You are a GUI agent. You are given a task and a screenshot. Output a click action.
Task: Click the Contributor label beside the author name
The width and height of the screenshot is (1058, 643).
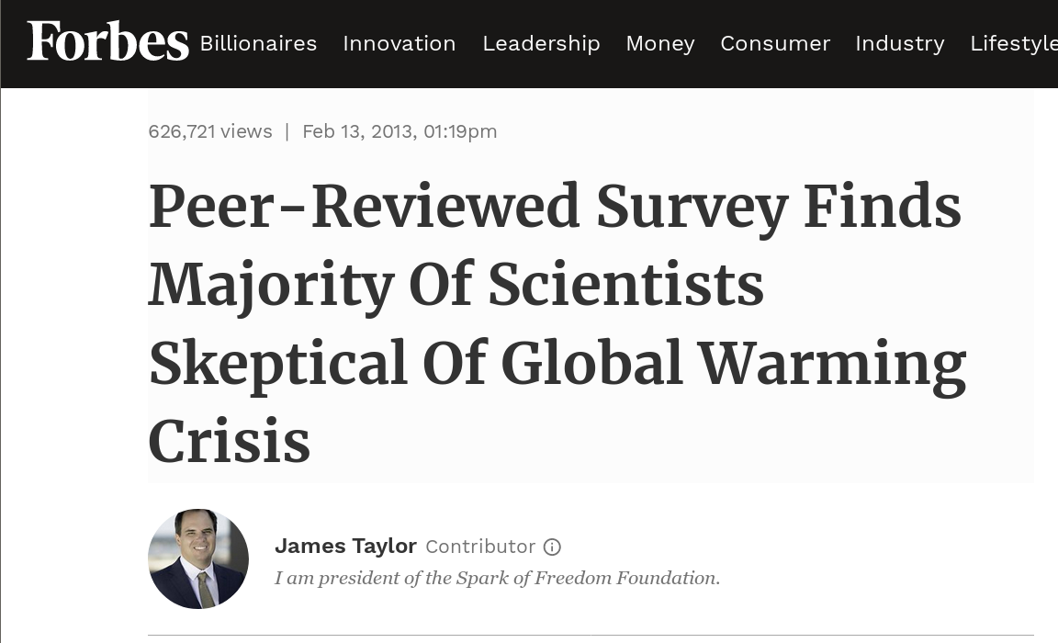[x=480, y=547]
